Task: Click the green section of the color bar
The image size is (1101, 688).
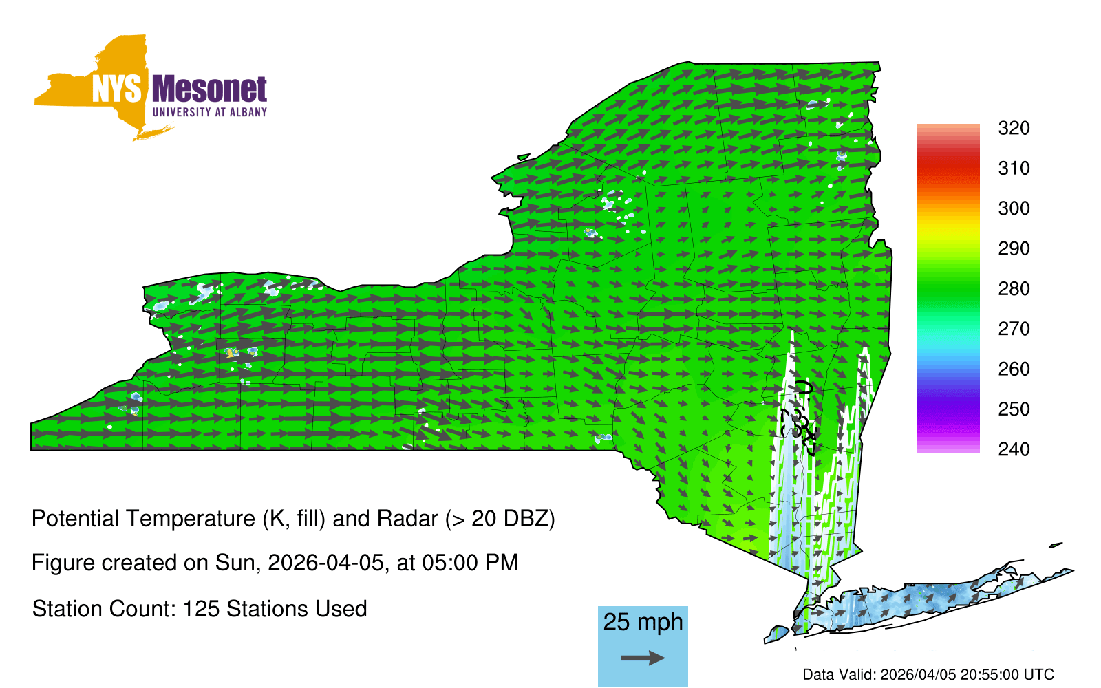Action: pyautogui.click(x=948, y=289)
